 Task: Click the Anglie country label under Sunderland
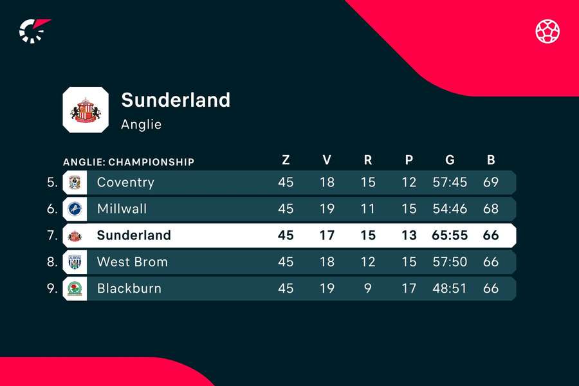(x=141, y=125)
